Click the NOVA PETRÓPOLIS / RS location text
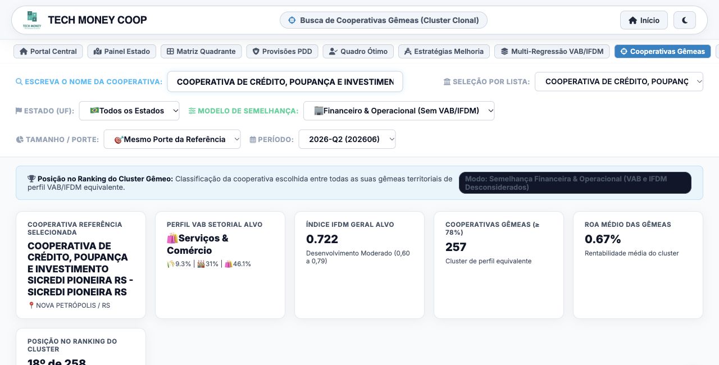719x365 pixels. [73, 305]
